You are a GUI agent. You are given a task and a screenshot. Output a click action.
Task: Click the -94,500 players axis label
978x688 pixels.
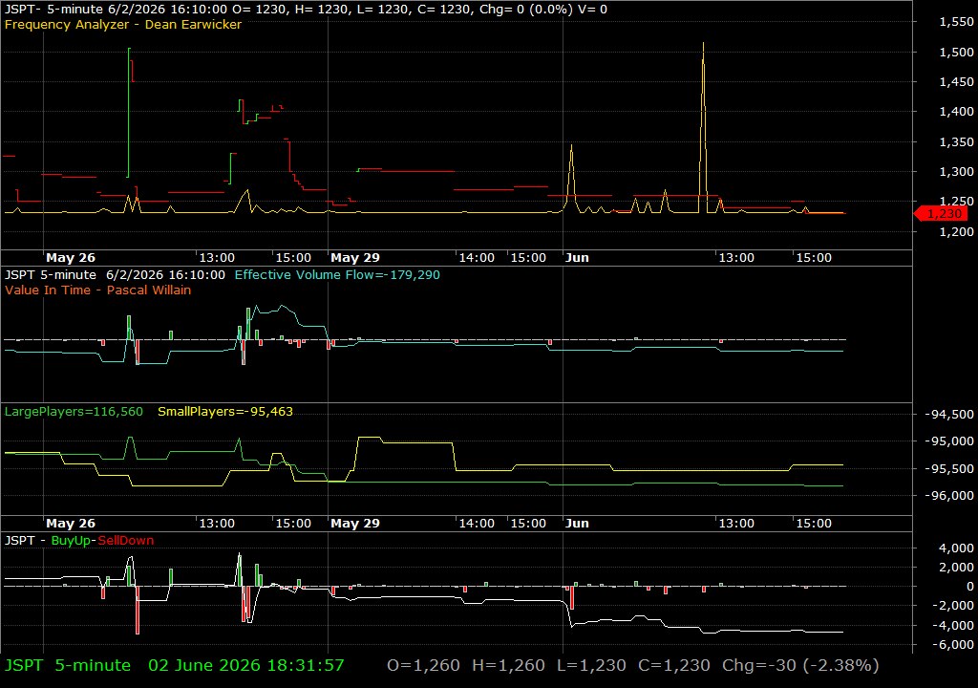pyautogui.click(x=948, y=414)
